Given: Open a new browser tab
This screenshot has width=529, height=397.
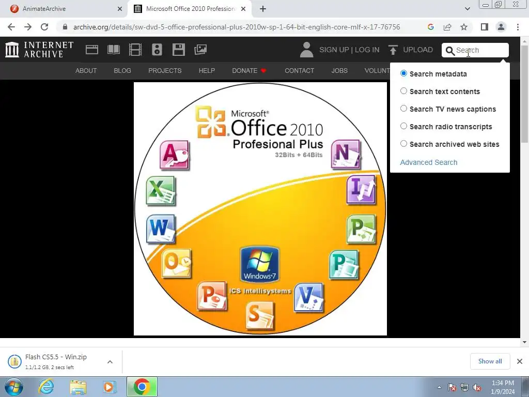Looking at the screenshot, I should 263,9.
